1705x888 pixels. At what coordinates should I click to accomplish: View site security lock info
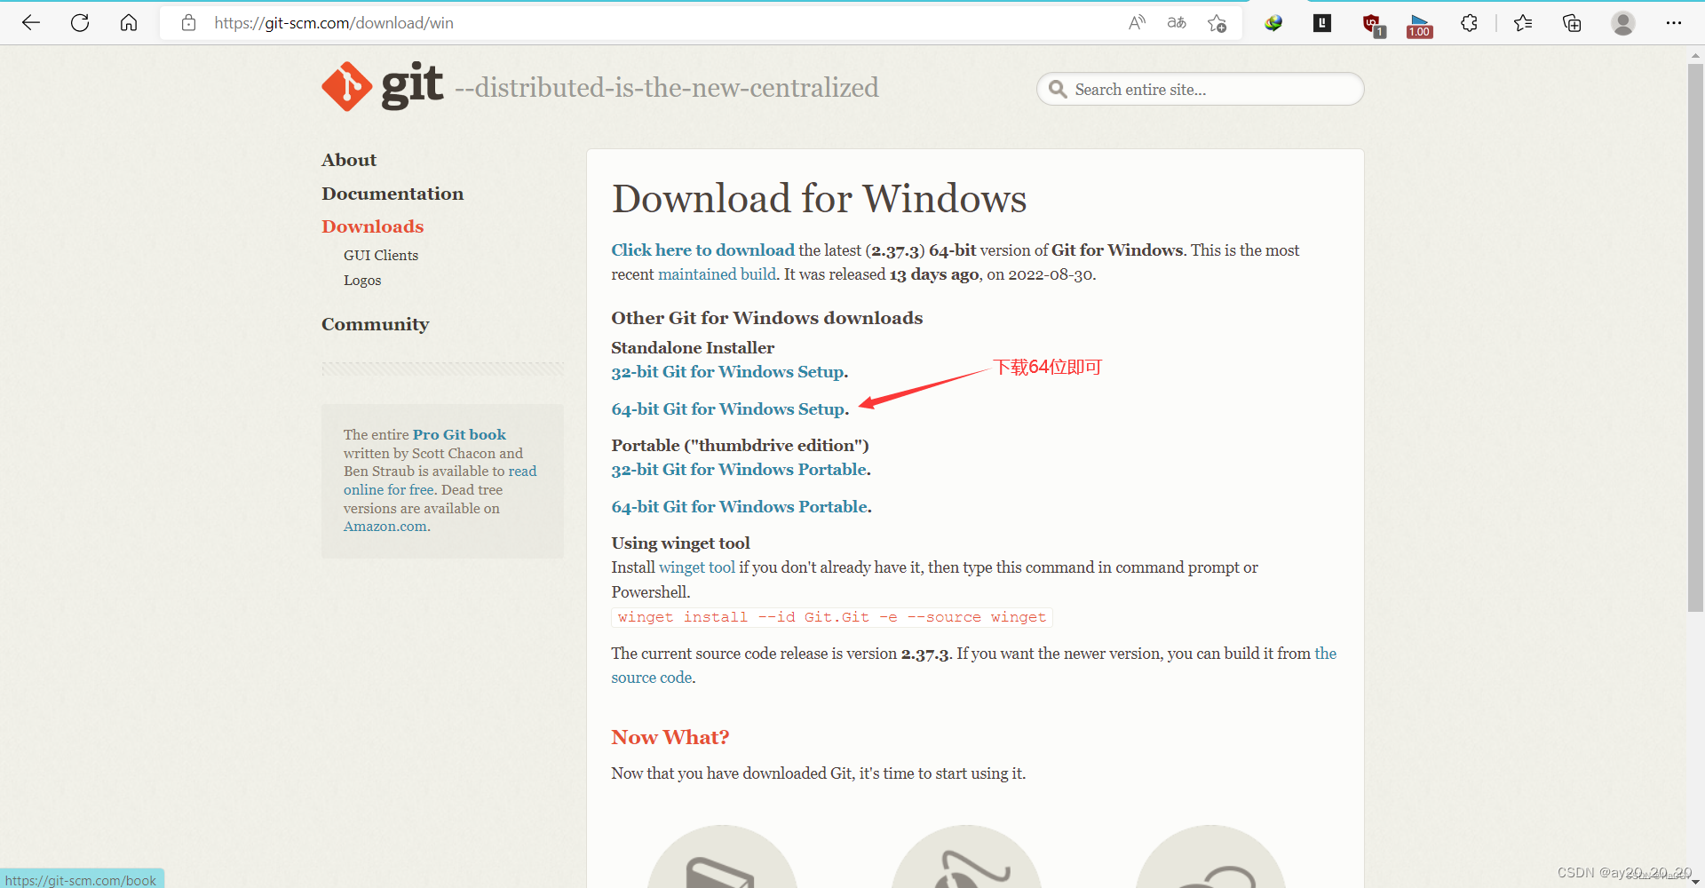pos(188,23)
